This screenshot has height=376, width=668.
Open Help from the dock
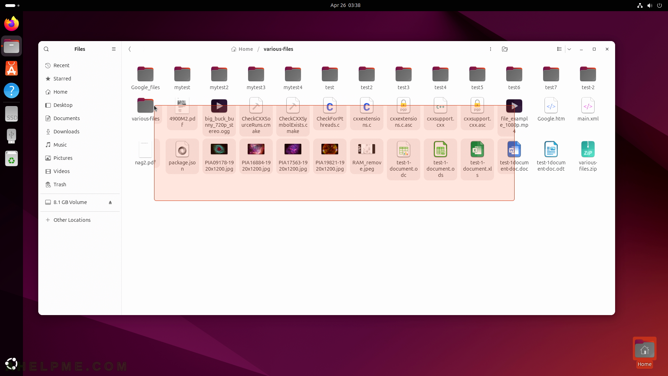(11, 91)
